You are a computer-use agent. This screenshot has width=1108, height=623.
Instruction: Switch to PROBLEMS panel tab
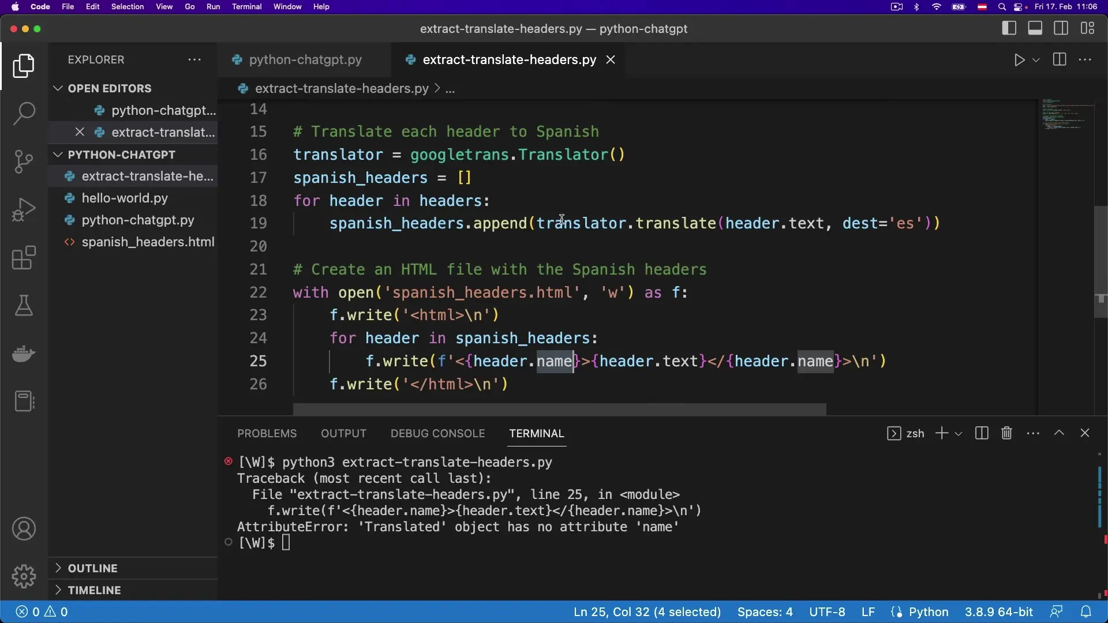(267, 433)
